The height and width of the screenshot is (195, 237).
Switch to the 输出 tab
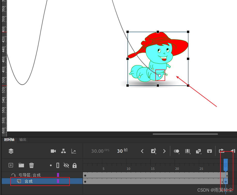23,140
